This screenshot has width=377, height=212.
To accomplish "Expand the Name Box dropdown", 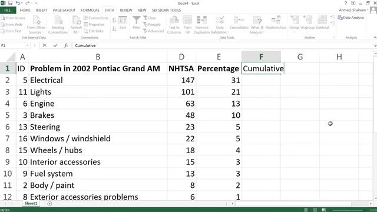I will pos(27,45).
